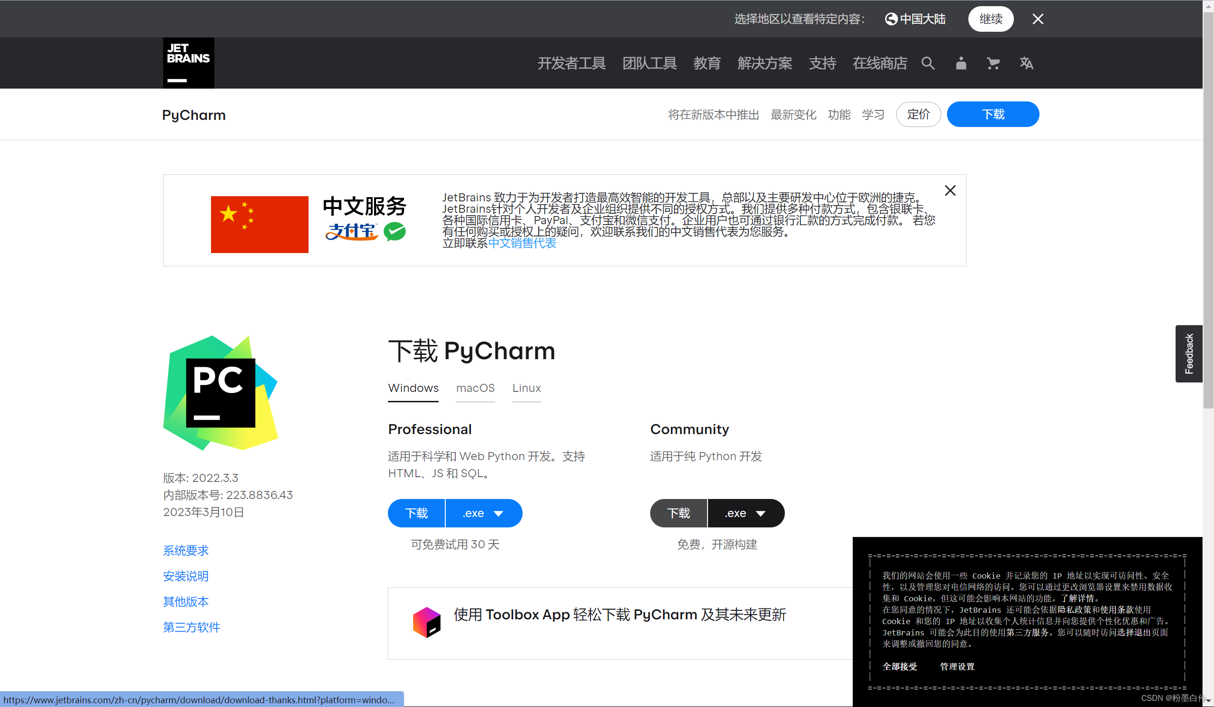Open 了解详情 in cookie notice
Screen dimensions: 1214x707
1078,598
